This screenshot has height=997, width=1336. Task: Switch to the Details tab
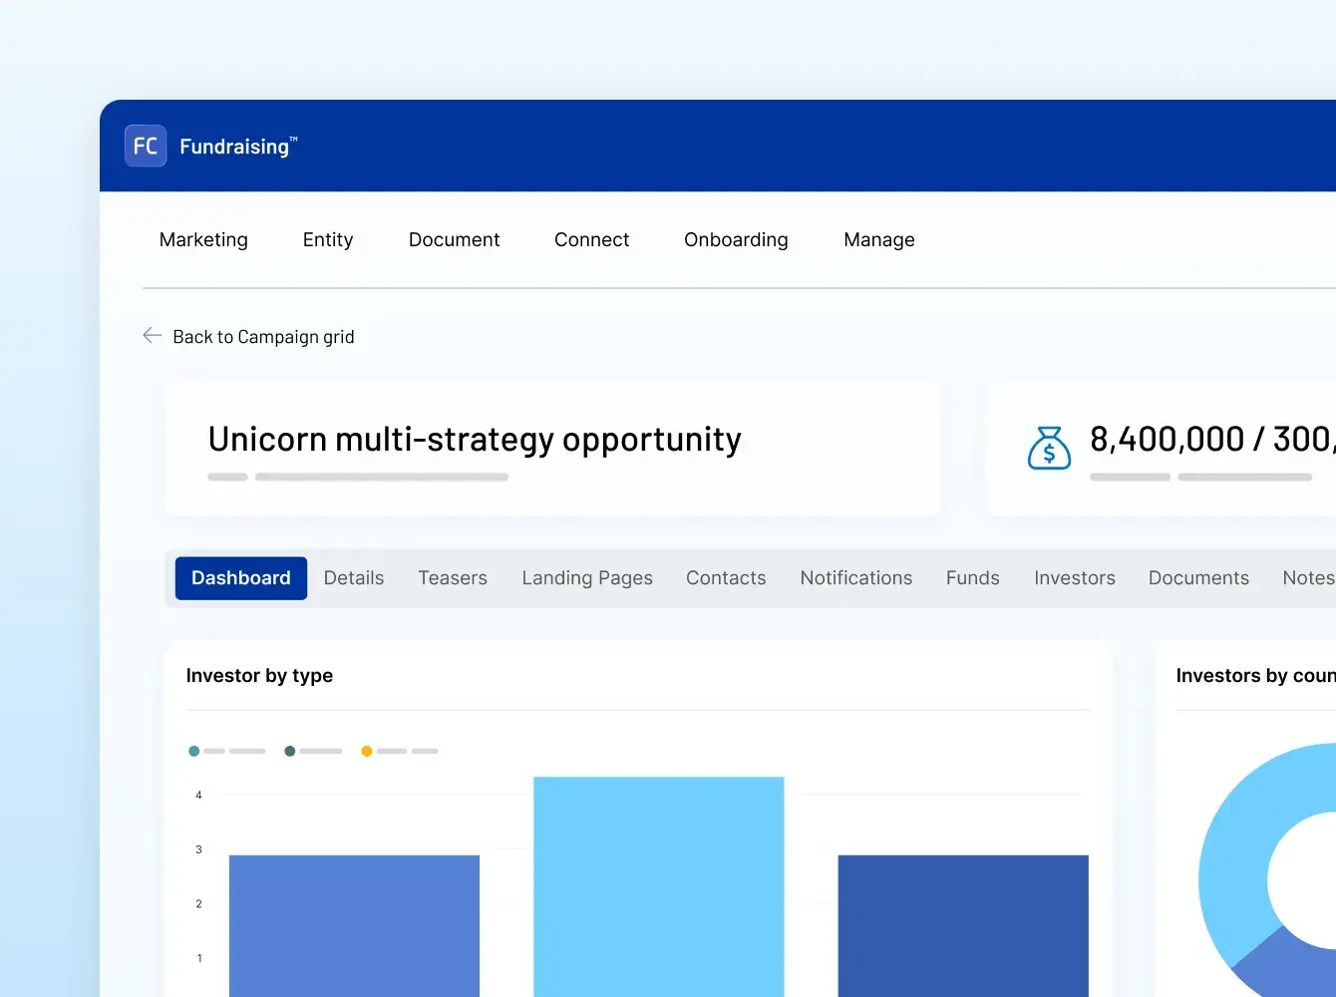click(x=353, y=577)
